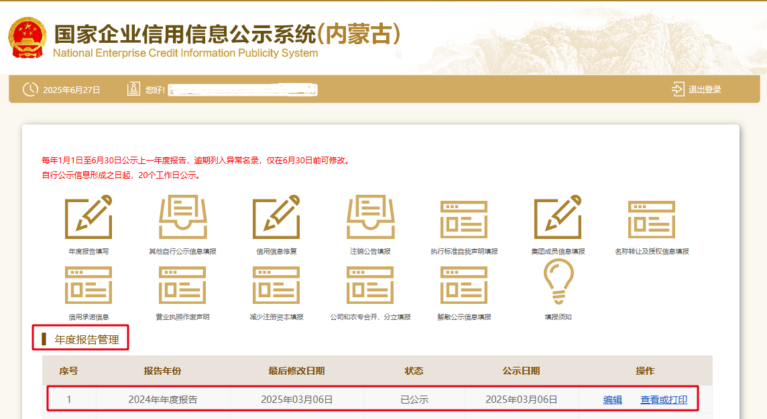Click the 解散公示信息填报 icon
This screenshot has width=767, height=419.
click(x=464, y=284)
